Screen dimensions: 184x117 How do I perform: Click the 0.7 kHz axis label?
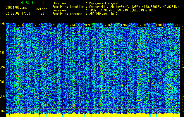pos(2,97)
